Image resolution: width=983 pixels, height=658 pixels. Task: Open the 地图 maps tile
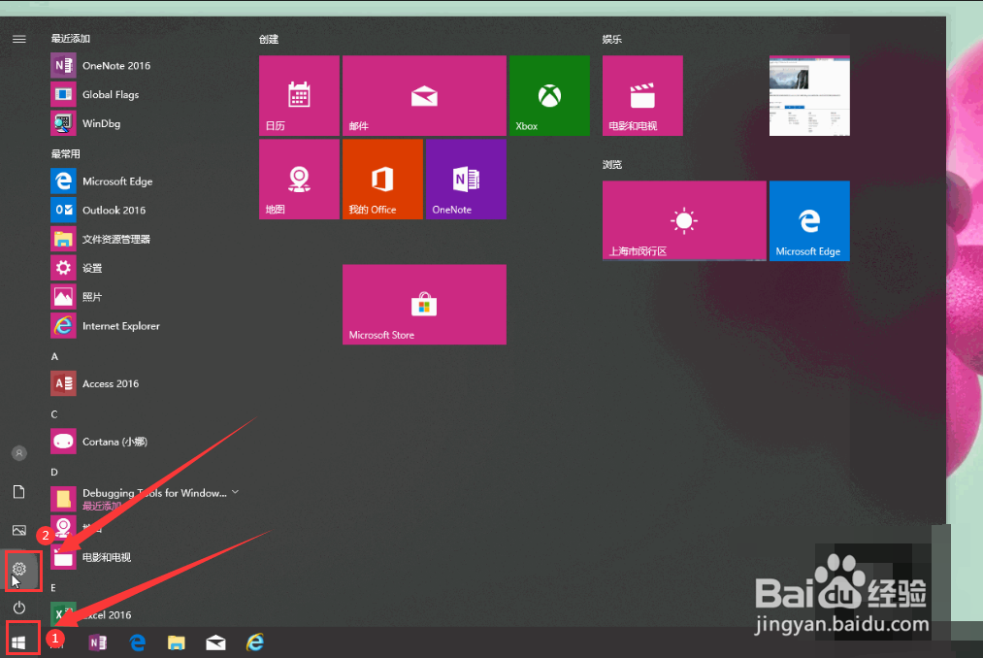pos(299,179)
